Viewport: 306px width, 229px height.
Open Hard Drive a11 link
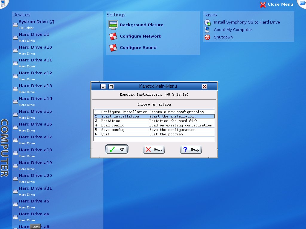[x=35, y=60]
